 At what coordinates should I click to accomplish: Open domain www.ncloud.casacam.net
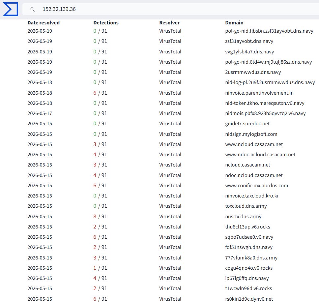254,144
